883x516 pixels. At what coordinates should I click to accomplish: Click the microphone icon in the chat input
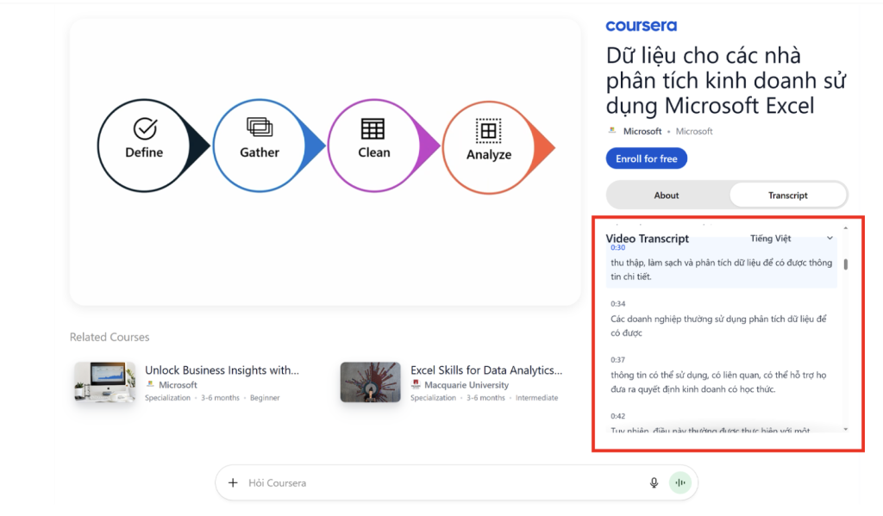(x=654, y=483)
